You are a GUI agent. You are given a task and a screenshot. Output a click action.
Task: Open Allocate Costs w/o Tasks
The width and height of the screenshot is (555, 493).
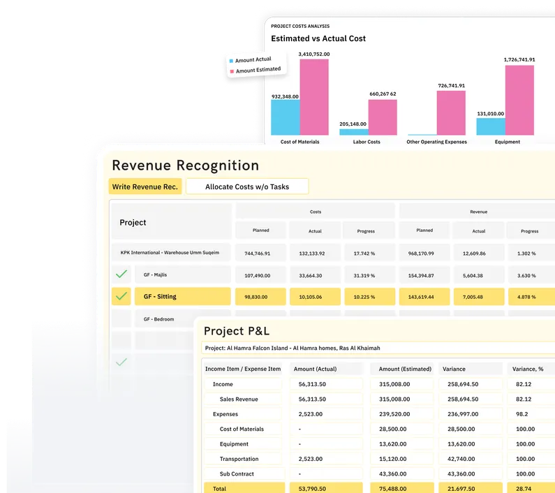[x=247, y=186]
